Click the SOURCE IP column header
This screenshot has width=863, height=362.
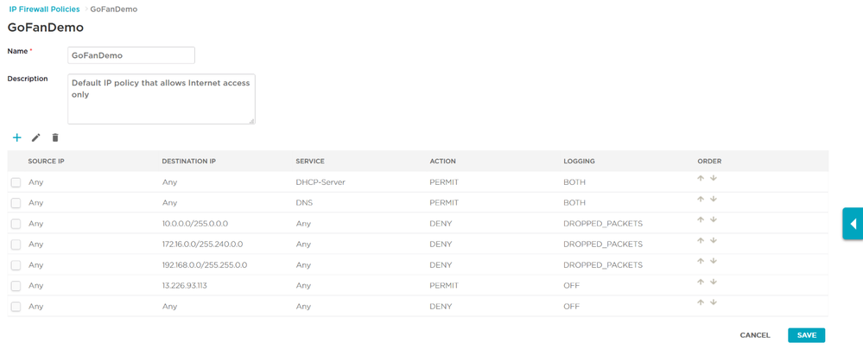(x=47, y=162)
